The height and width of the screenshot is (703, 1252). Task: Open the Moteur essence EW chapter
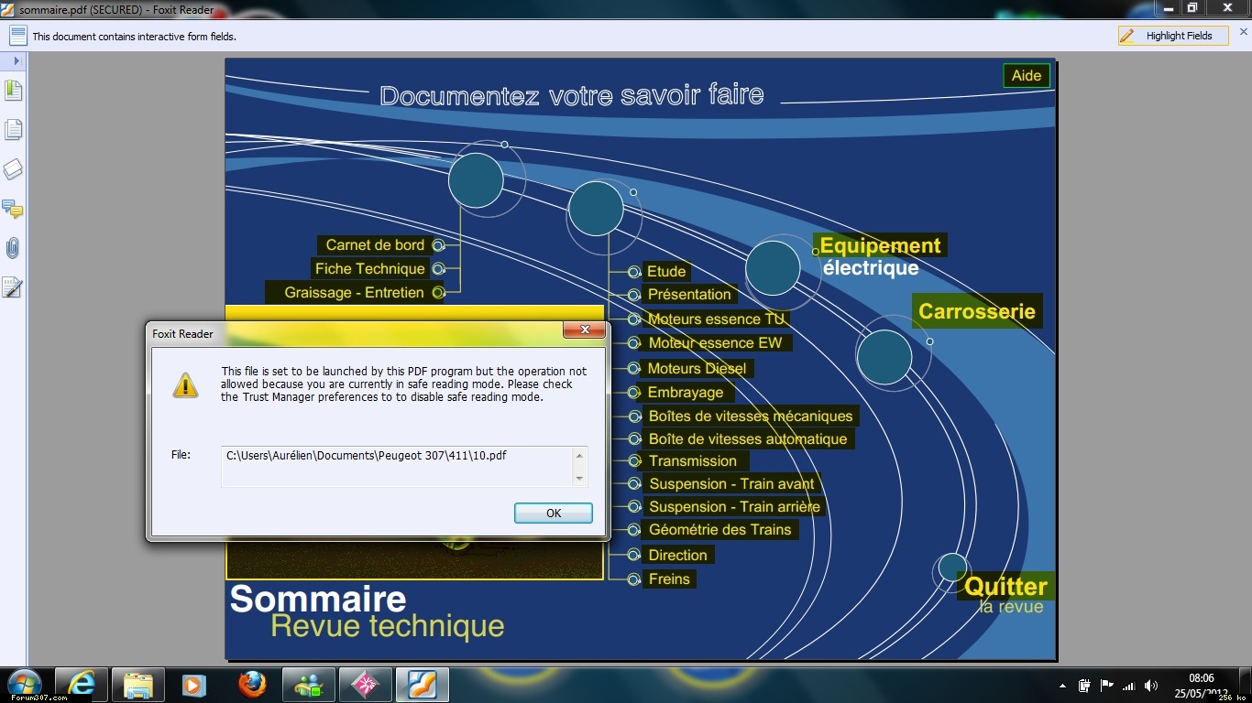tap(716, 343)
